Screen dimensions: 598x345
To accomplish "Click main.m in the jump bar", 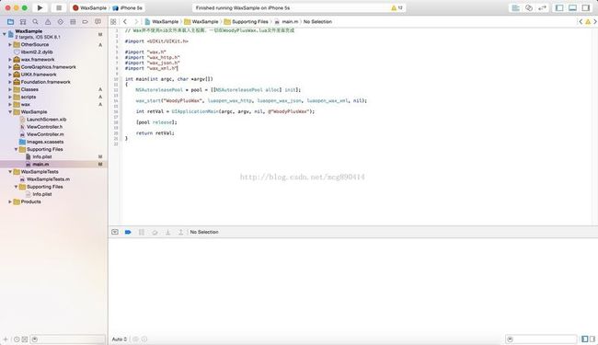I will pyautogui.click(x=286, y=22).
